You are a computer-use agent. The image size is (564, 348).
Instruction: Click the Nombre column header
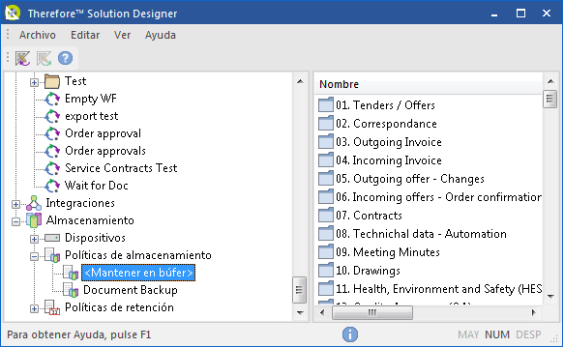click(428, 84)
